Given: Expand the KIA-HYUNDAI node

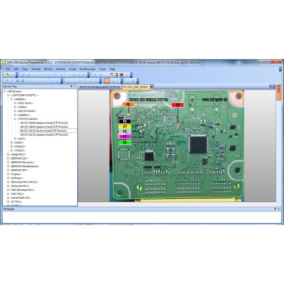Looking at the screenshot, I should pyautogui.click(x=15, y=111).
